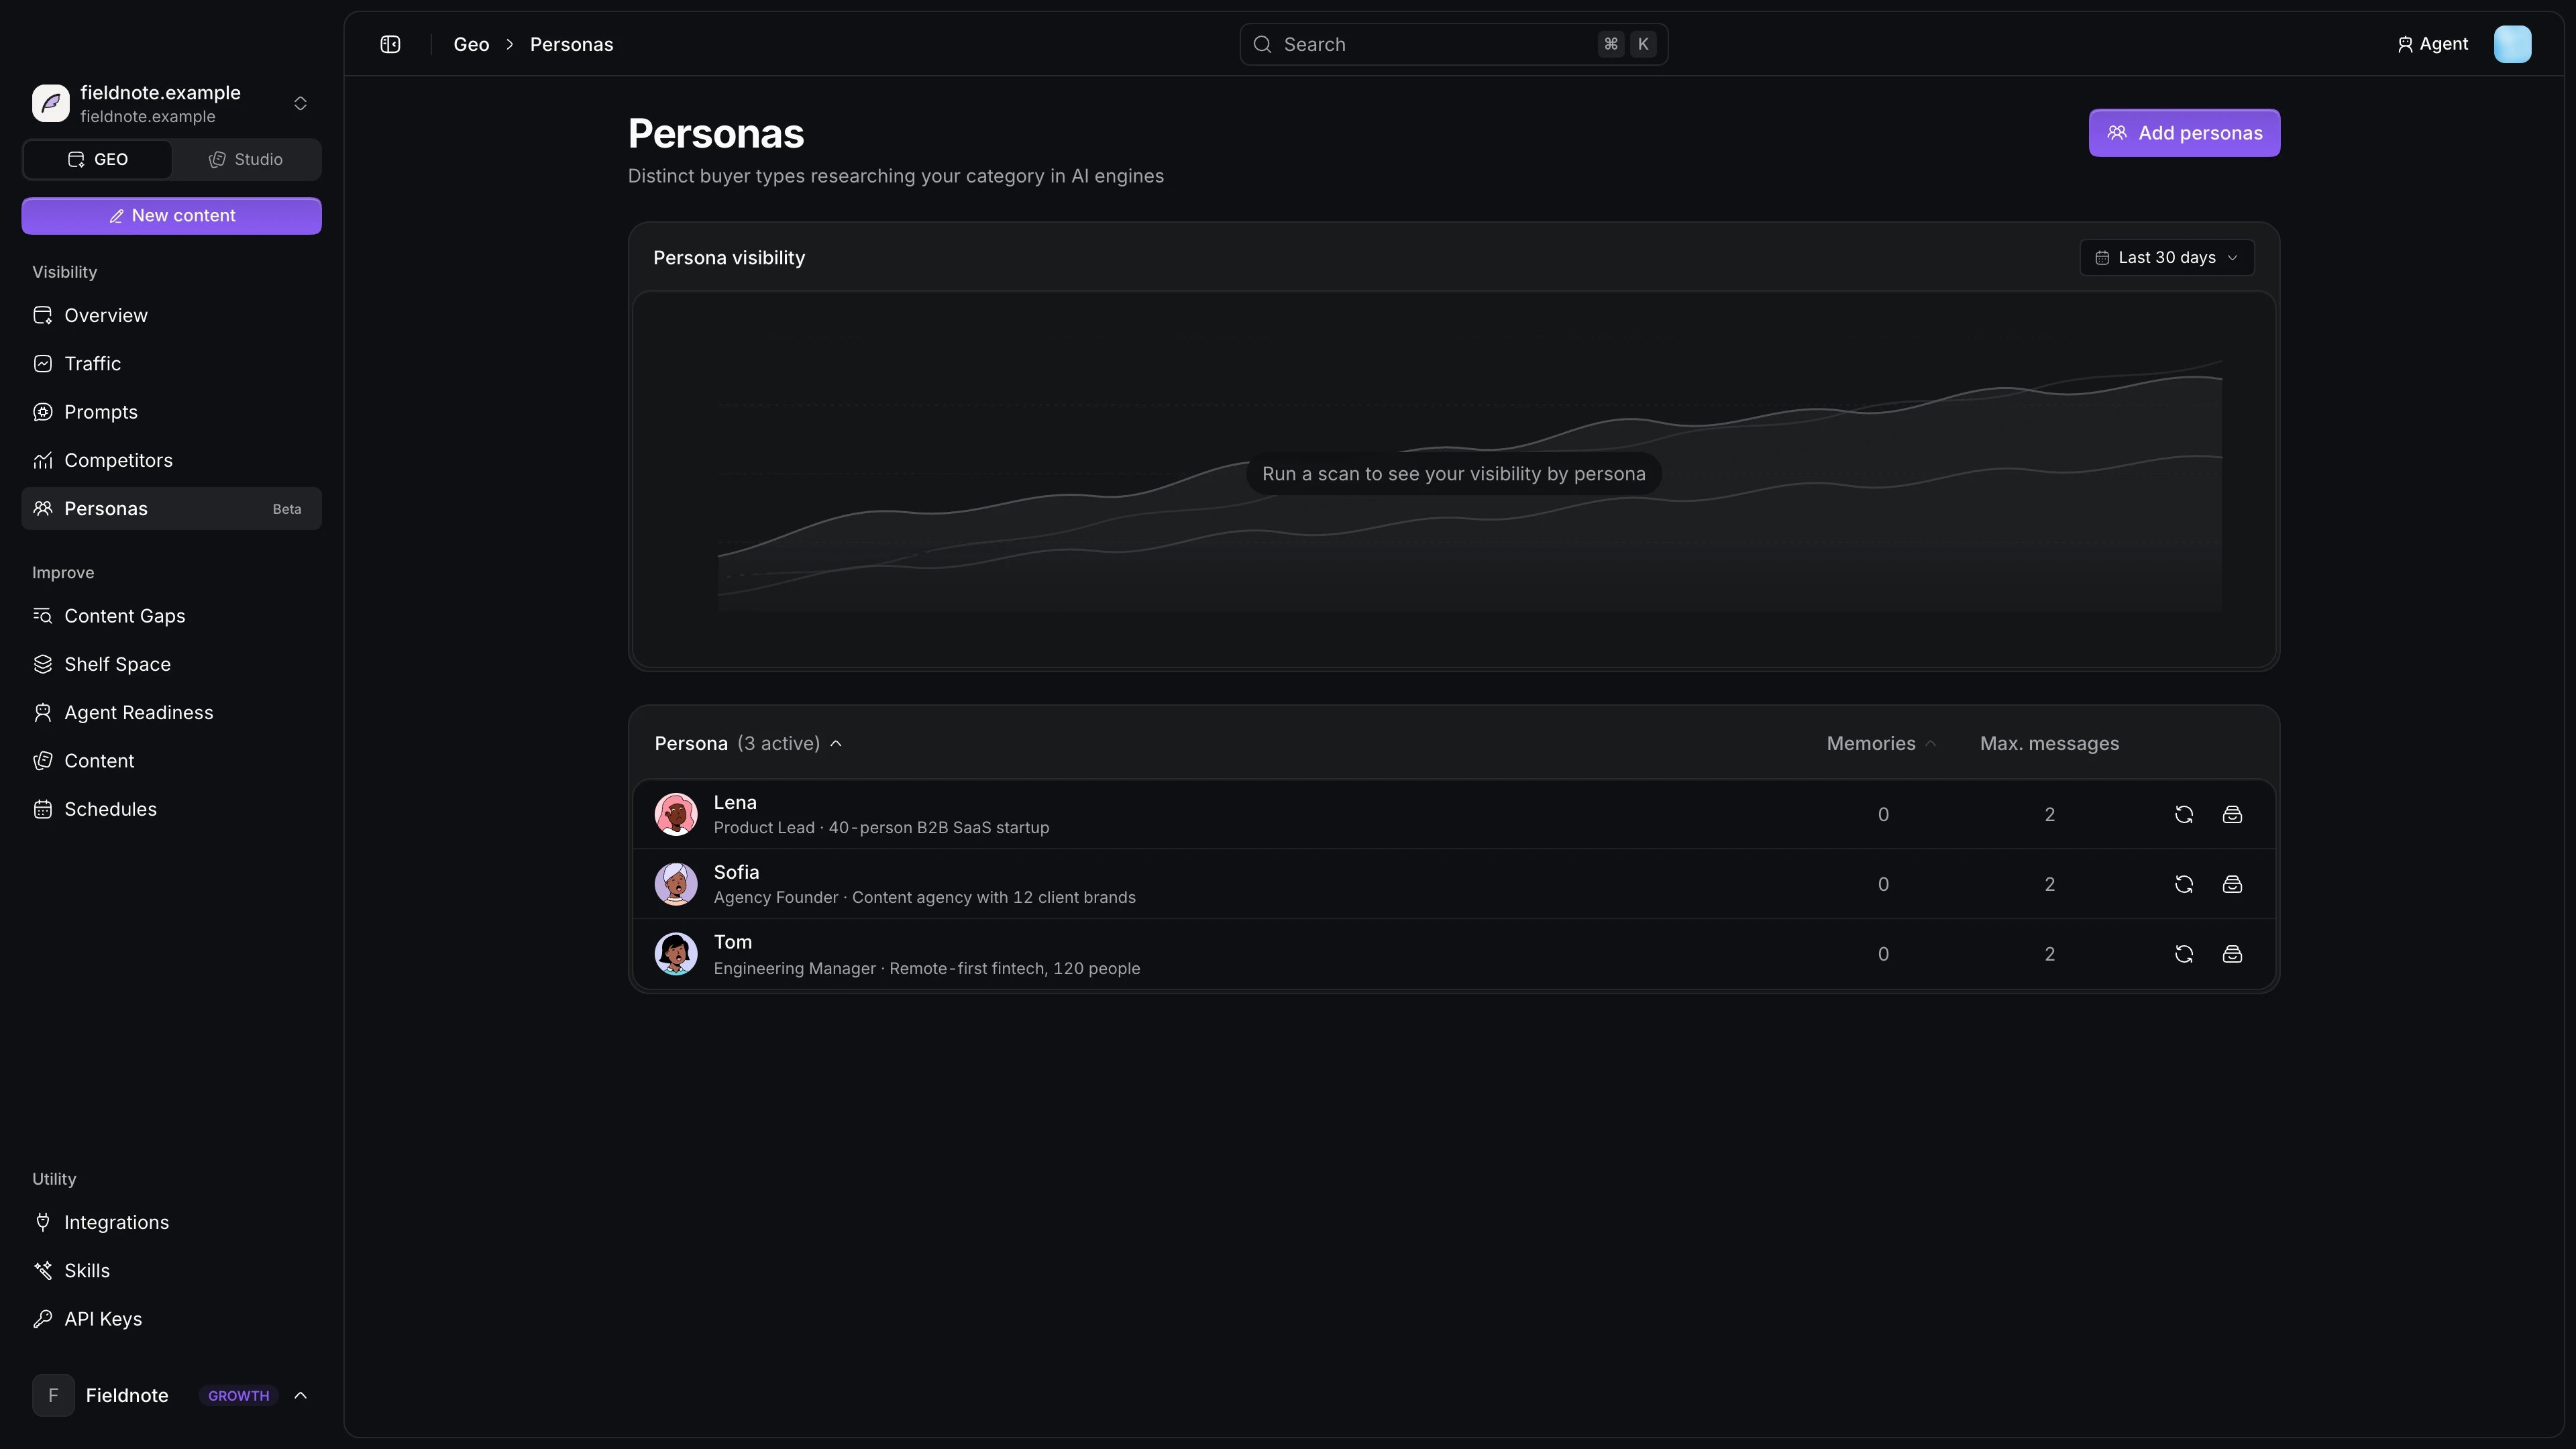Click the fieldnote.example feather logo

(50, 103)
